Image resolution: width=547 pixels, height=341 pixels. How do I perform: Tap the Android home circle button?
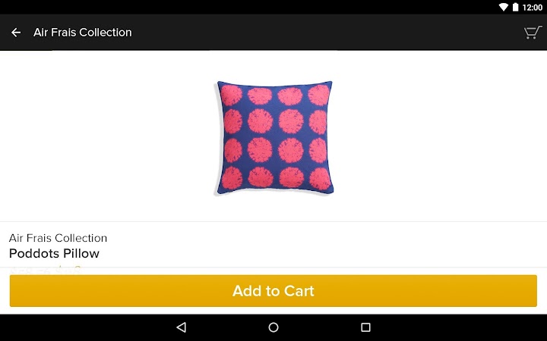(x=273, y=327)
